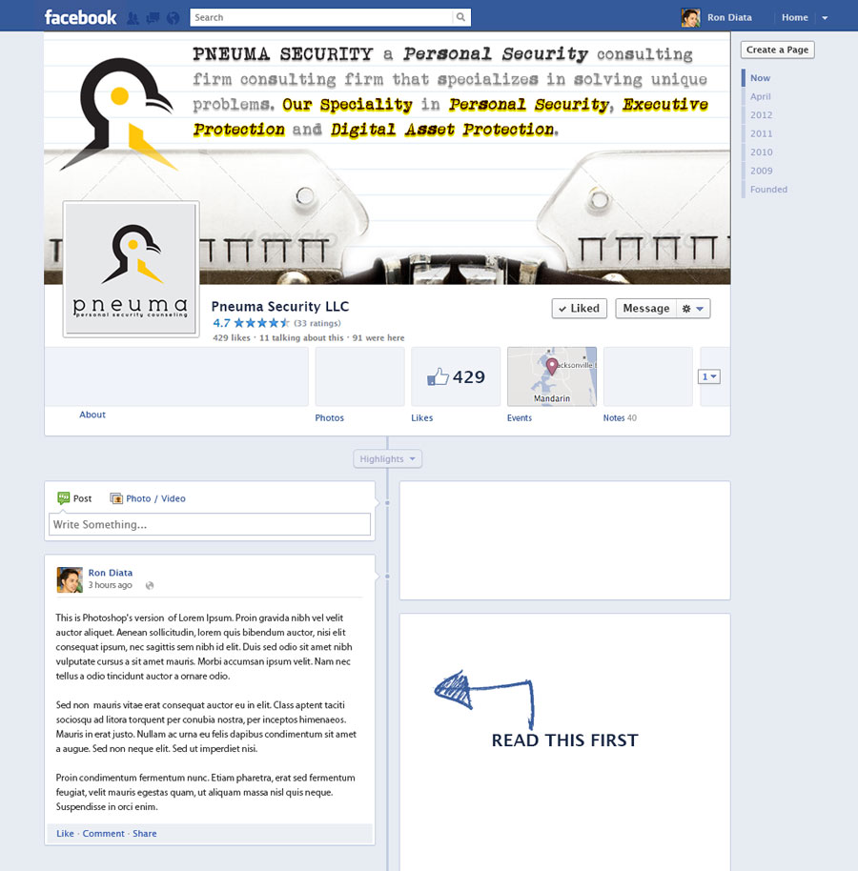Open friend requests icon in top bar
The image size is (858, 871).
(x=133, y=18)
